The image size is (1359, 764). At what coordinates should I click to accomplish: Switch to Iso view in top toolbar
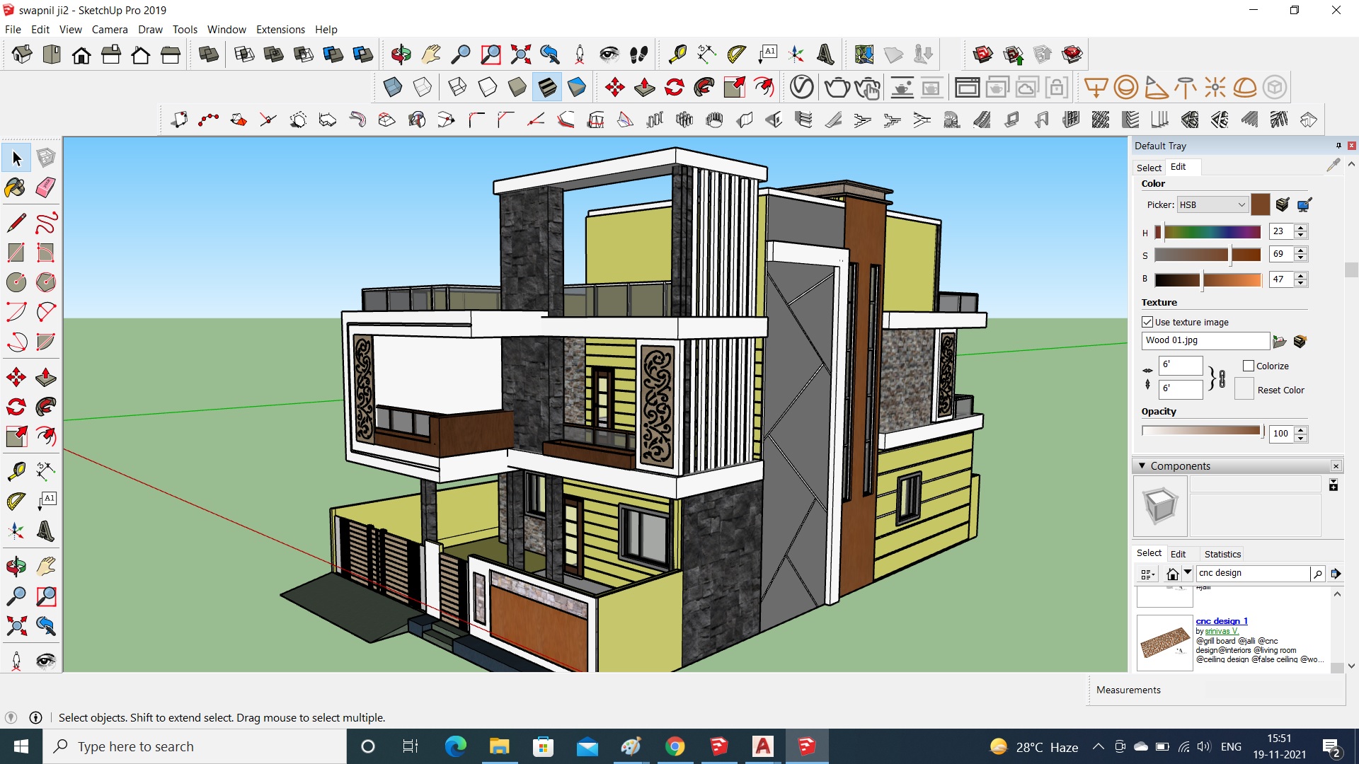click(x=22, y=54)
